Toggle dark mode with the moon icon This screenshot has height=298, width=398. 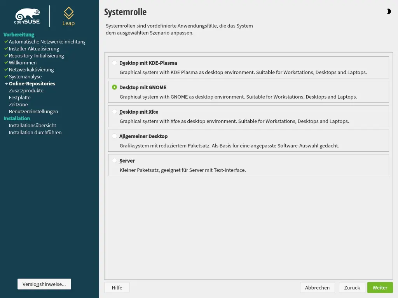coord(389,12)
